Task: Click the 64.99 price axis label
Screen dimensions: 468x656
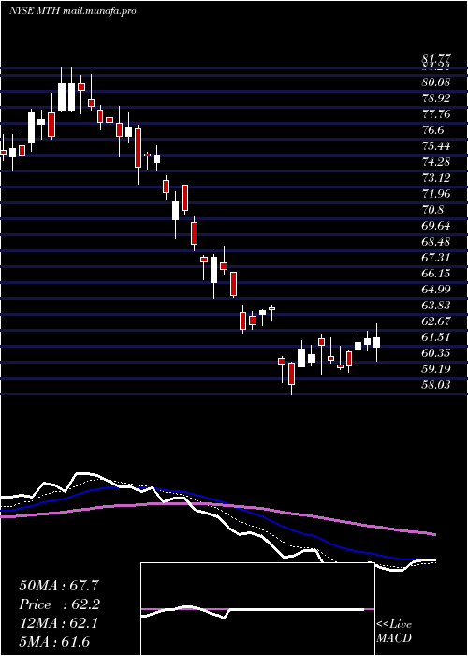Action: 436,290
